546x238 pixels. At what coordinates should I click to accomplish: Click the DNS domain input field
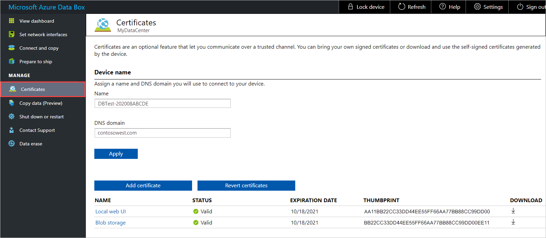(163, 133)
